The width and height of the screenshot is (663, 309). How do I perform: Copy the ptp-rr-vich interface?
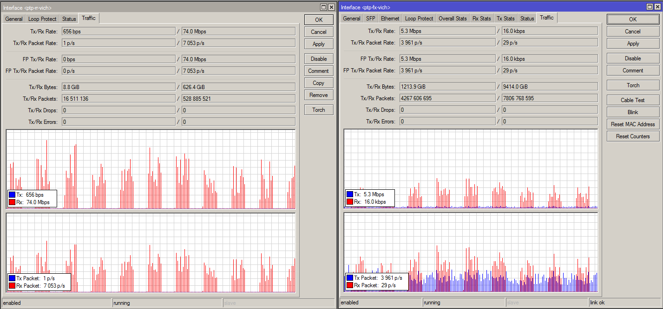click(x=319, y=83)
